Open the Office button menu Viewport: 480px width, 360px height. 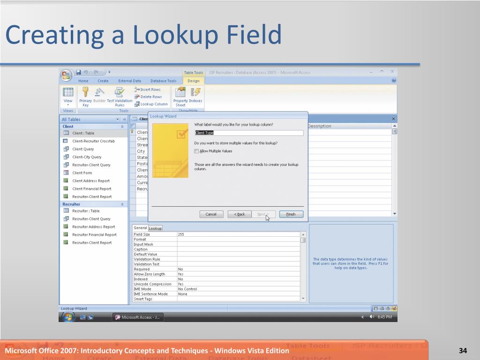coord(66,75)
